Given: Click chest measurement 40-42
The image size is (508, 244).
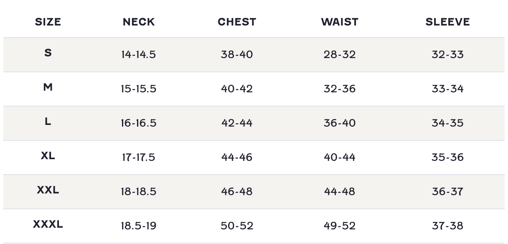Looking at the screenshot, I should (x=237, y=89).
